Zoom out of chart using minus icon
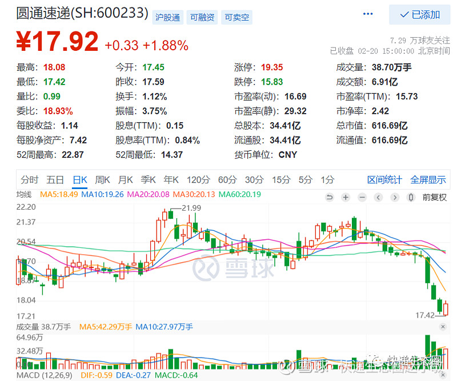The width and height of the screenshot is (457, 381). point(362,196)
